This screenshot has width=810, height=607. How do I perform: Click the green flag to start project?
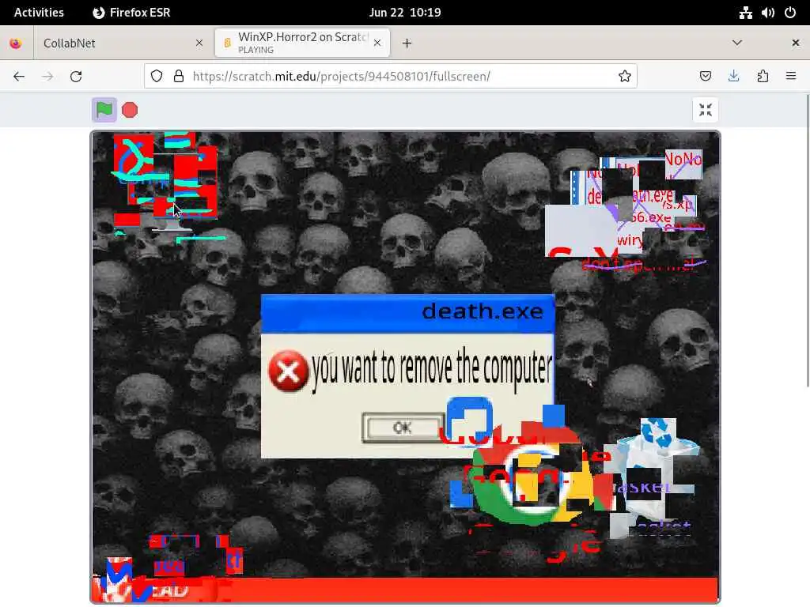coord(104,110)
